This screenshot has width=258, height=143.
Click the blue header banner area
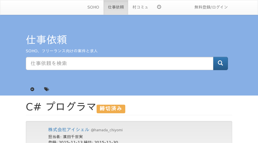pos(129,55)
